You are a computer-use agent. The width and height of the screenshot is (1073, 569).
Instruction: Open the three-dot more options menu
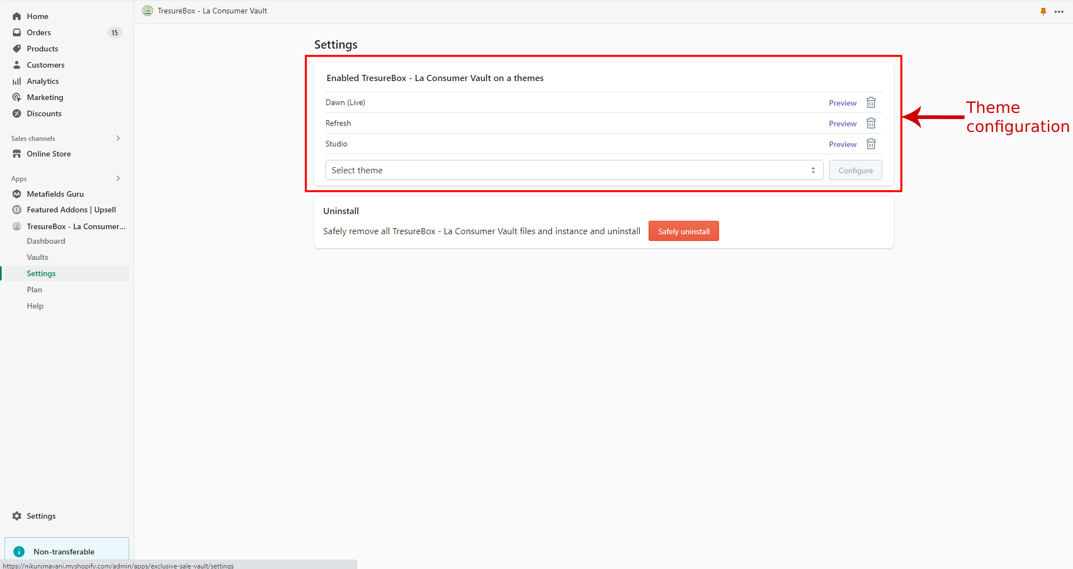[x=1059, y=11]
